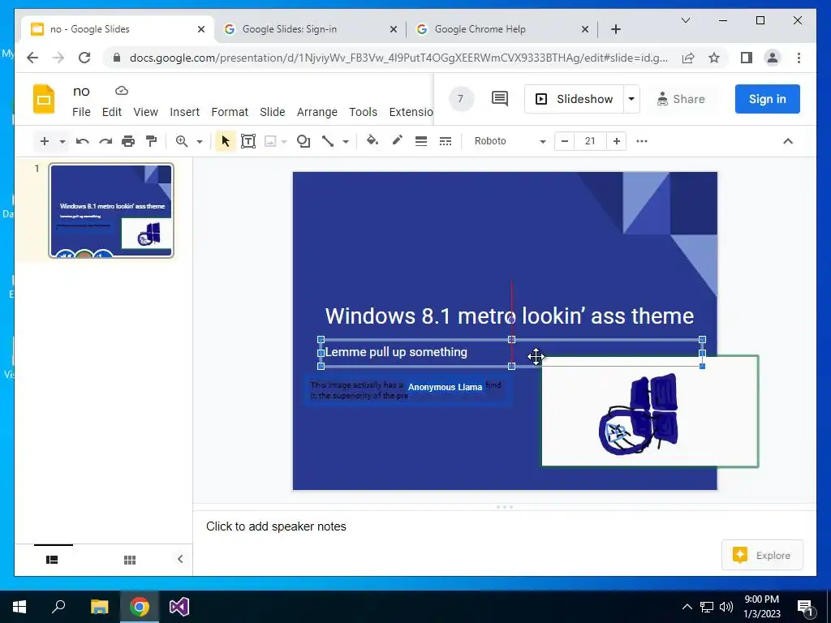Expand the image insert dropdown arrow
This screenshot has width=831, height=623.
(284, 141)
